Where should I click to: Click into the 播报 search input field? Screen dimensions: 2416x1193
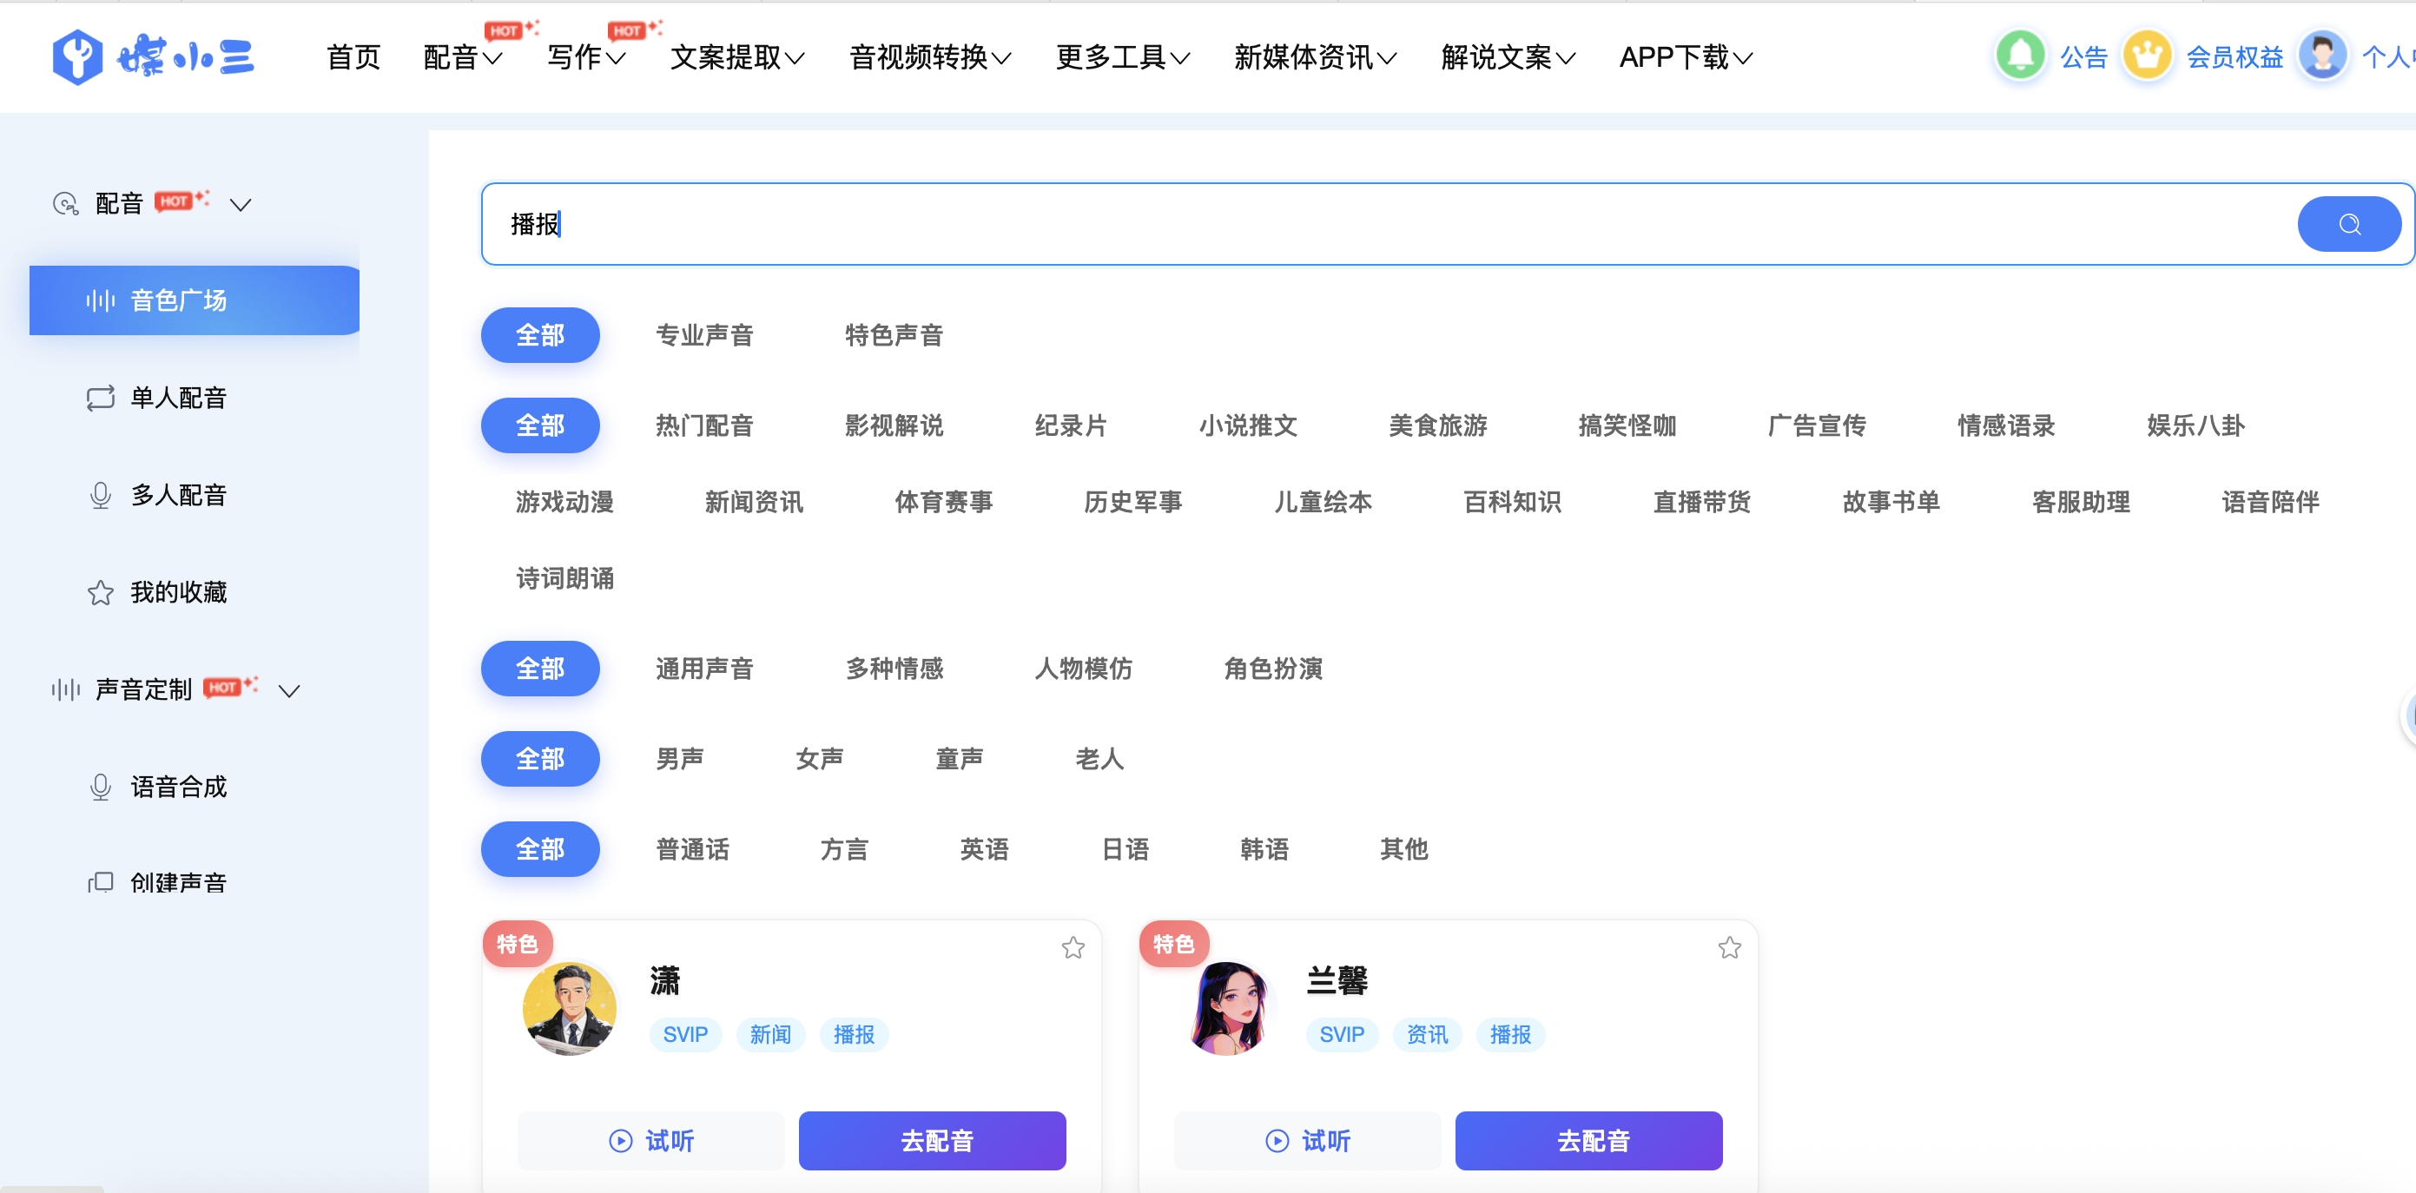tap(1313, 224)
